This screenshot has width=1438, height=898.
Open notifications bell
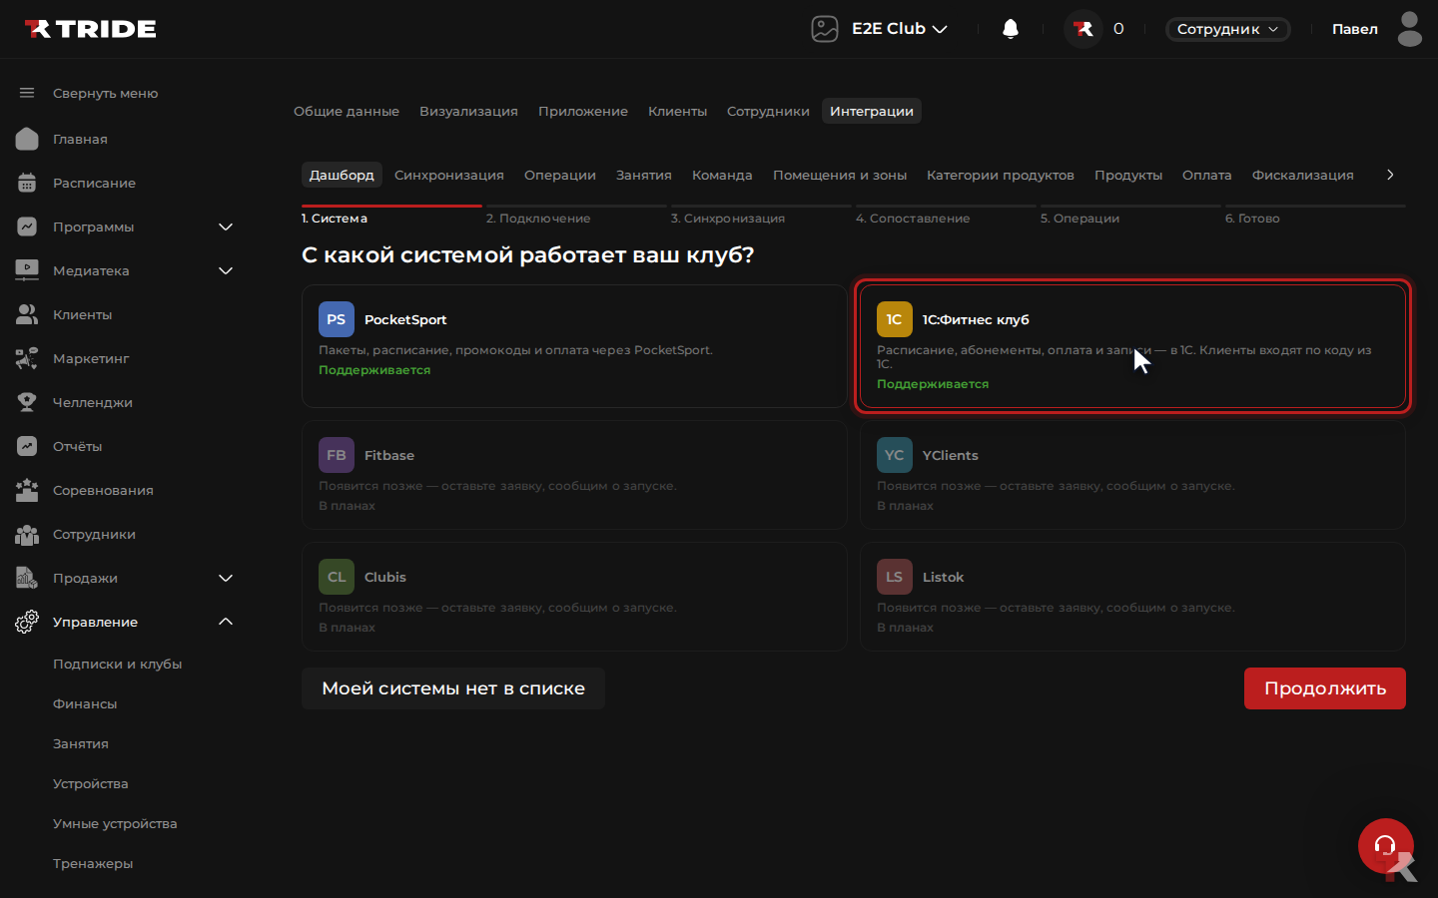tap(1011, 29)
